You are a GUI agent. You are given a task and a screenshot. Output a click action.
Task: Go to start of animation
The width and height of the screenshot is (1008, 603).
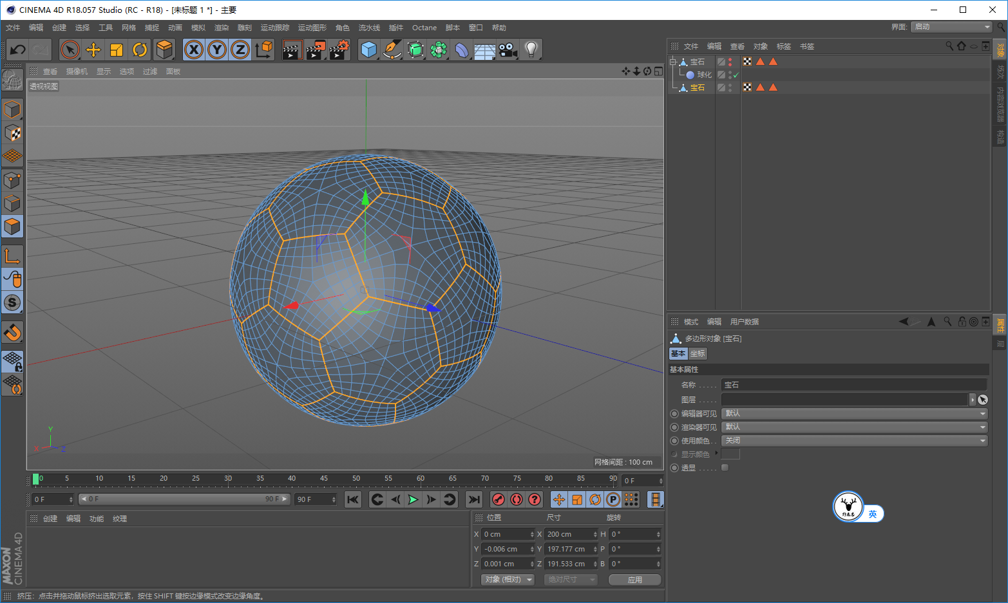(x=353, y=499)
